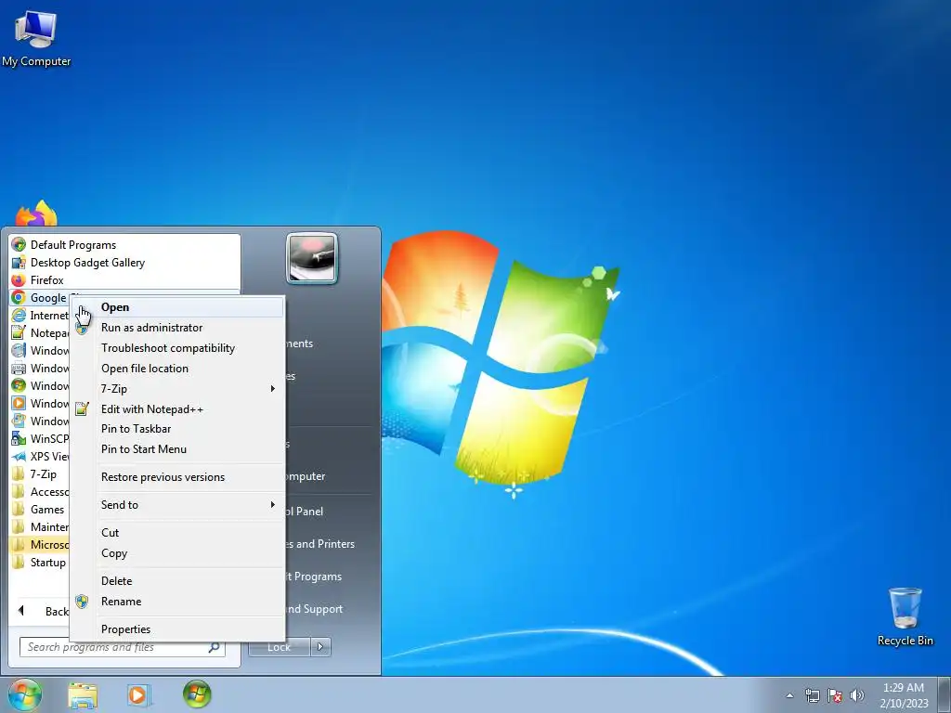The width and height of the screenshot is (951, 713).
Task: Select Restore previous versions
Action: coord(177,477)
